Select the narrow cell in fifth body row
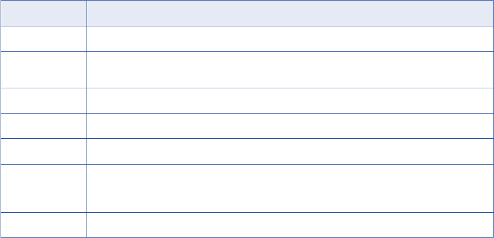Image resolution: width=494 pixels, height=238 pixels. point(44,151)
